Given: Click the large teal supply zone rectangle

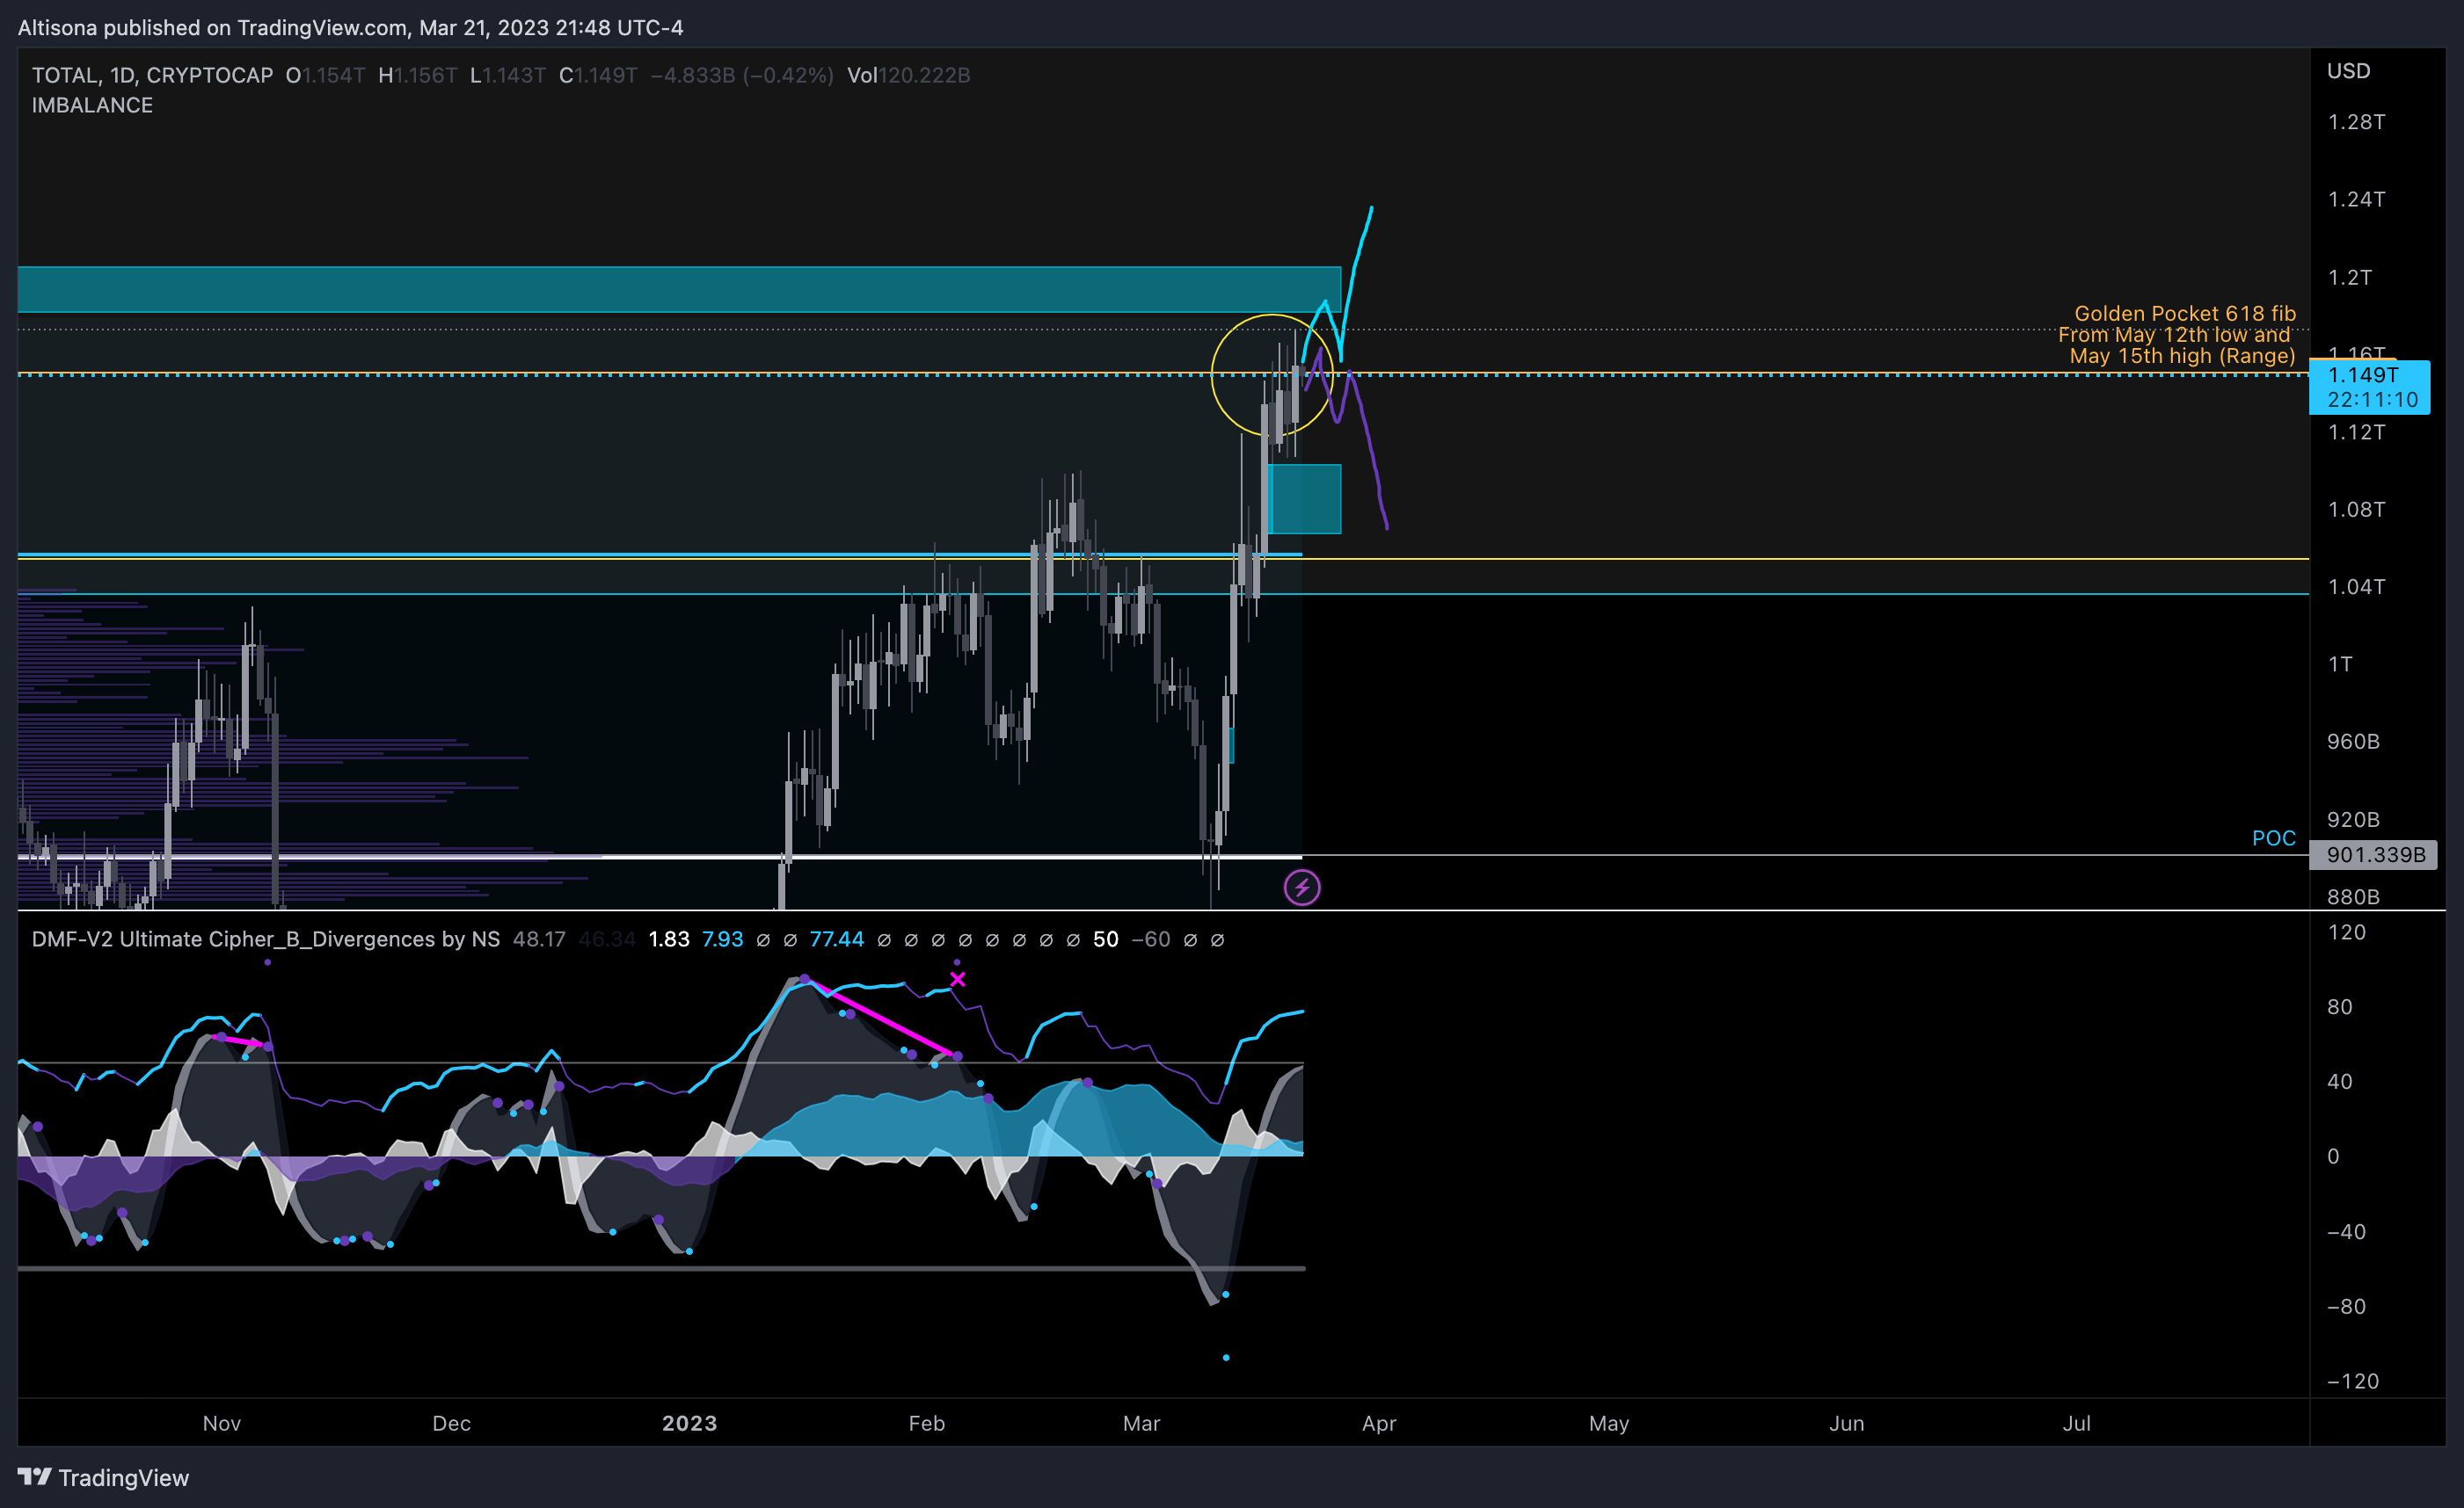Looking at the screenshot, I should (x=679, y=290).
